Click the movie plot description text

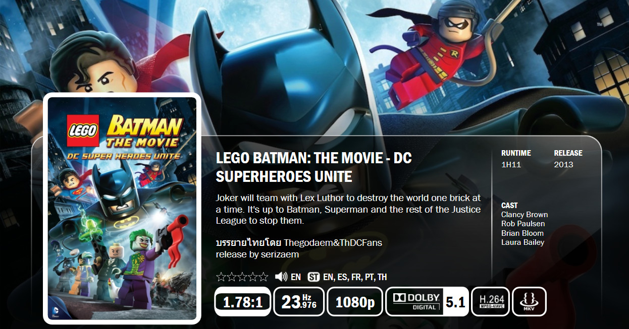348,209
